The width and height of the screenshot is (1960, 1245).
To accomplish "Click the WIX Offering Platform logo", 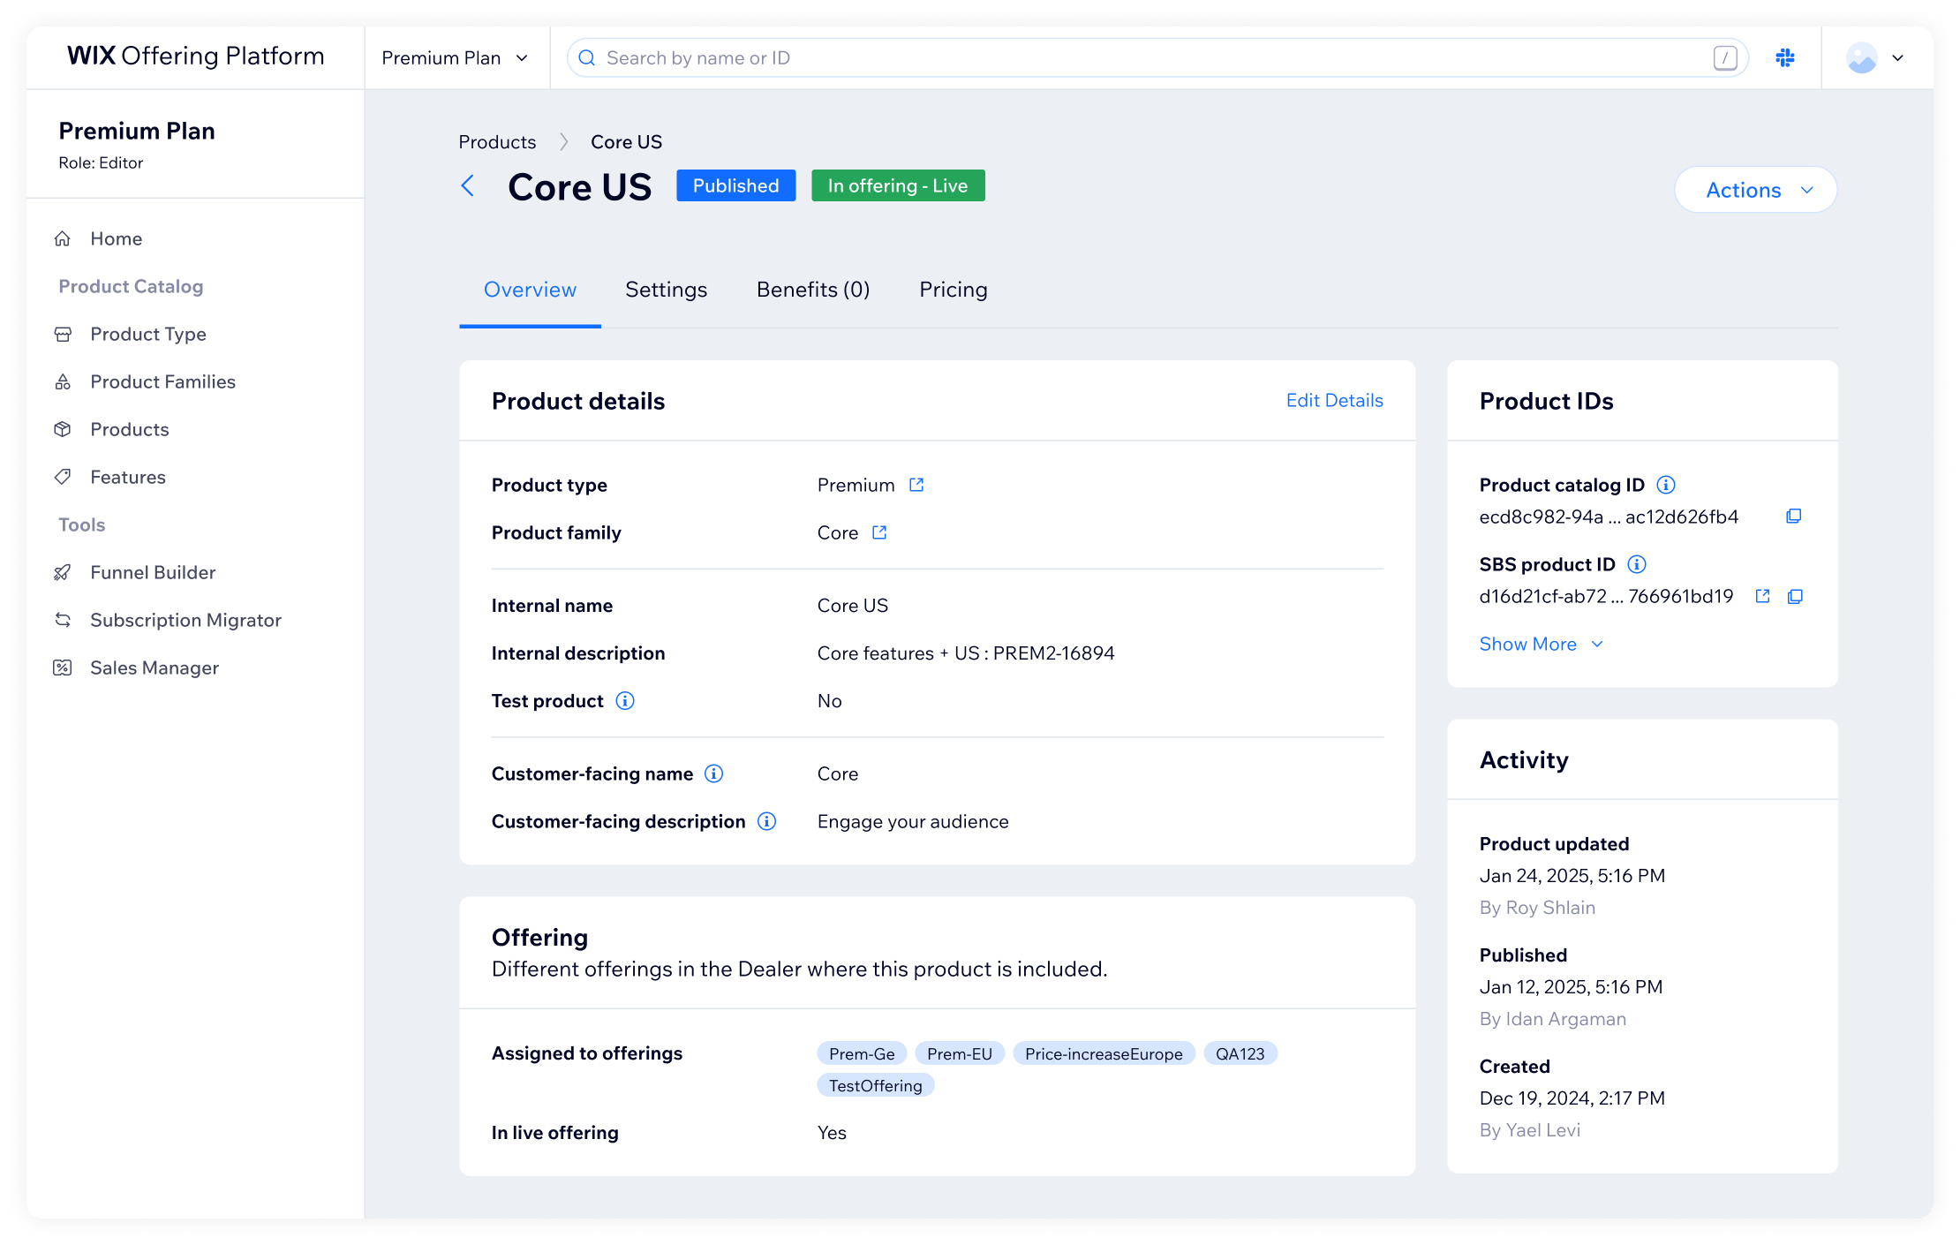I will [x=195, y=56].
